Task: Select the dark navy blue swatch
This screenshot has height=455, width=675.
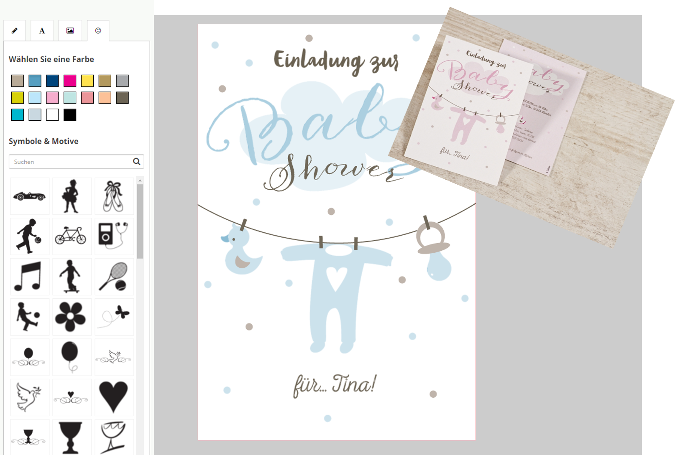Action: point(52,81)
